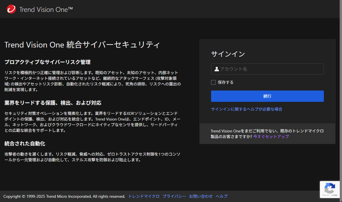Screen dimensions: 342x202
Task: Click the reCAPTCHA badge icon
Action: tap(330, 188)
